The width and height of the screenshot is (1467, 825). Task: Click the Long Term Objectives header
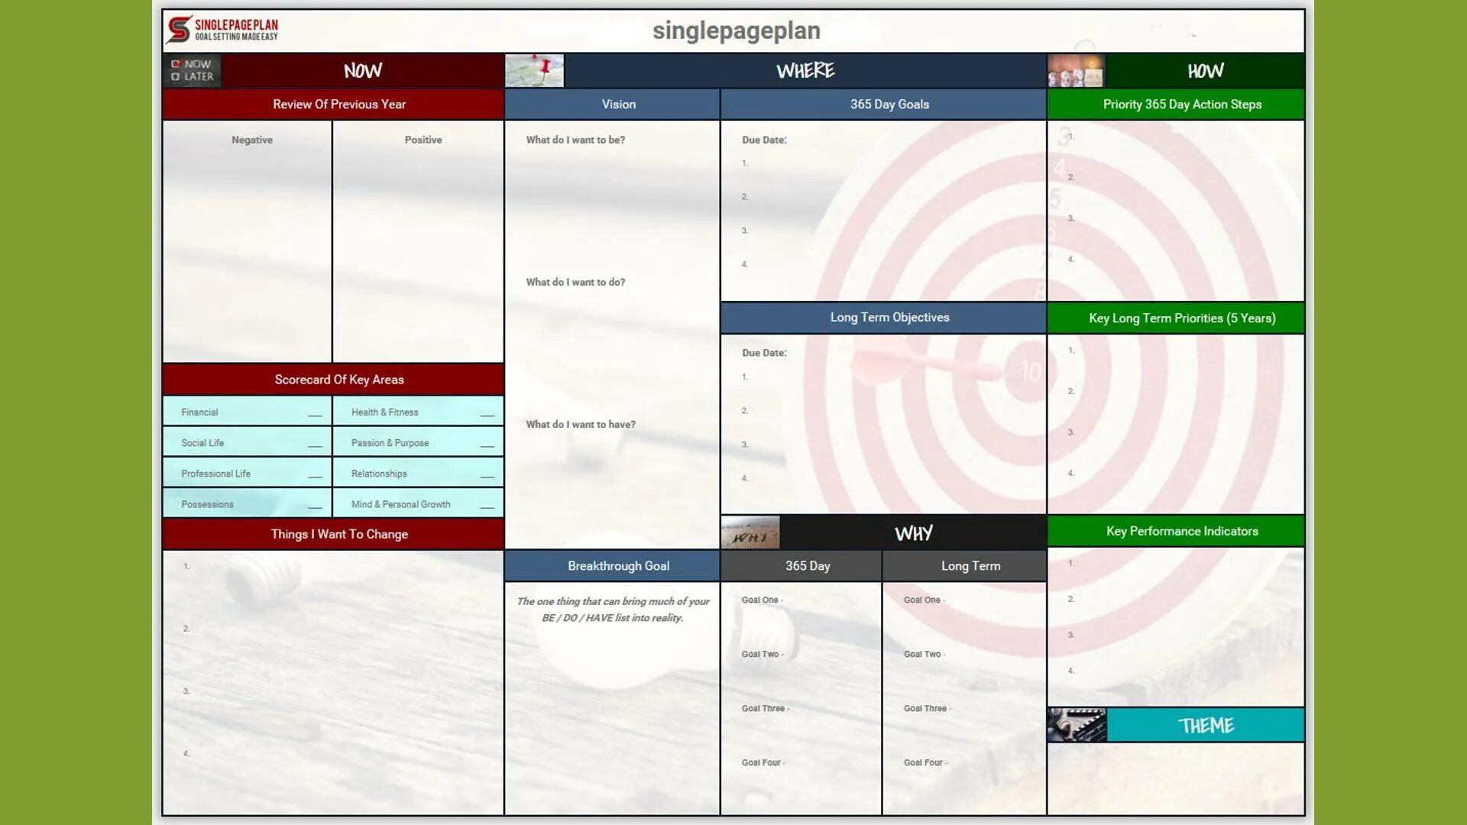point(889,318)
